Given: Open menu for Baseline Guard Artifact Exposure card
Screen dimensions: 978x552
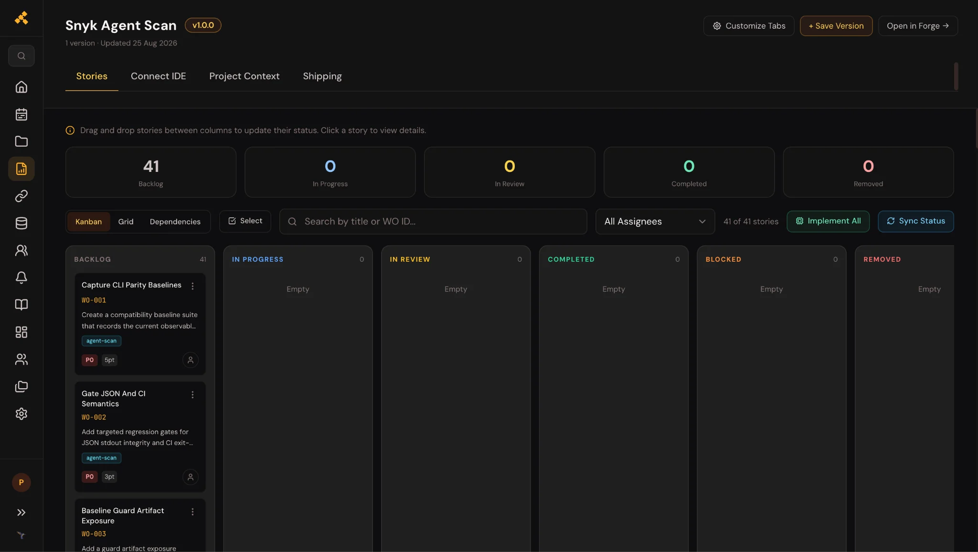Looking at the screenshot, I should point(192,511).
